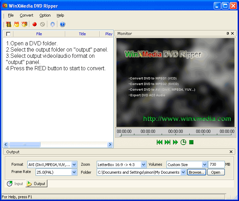Open the Help menu
Screen dimensions: 239x201
tap(60, 15)
